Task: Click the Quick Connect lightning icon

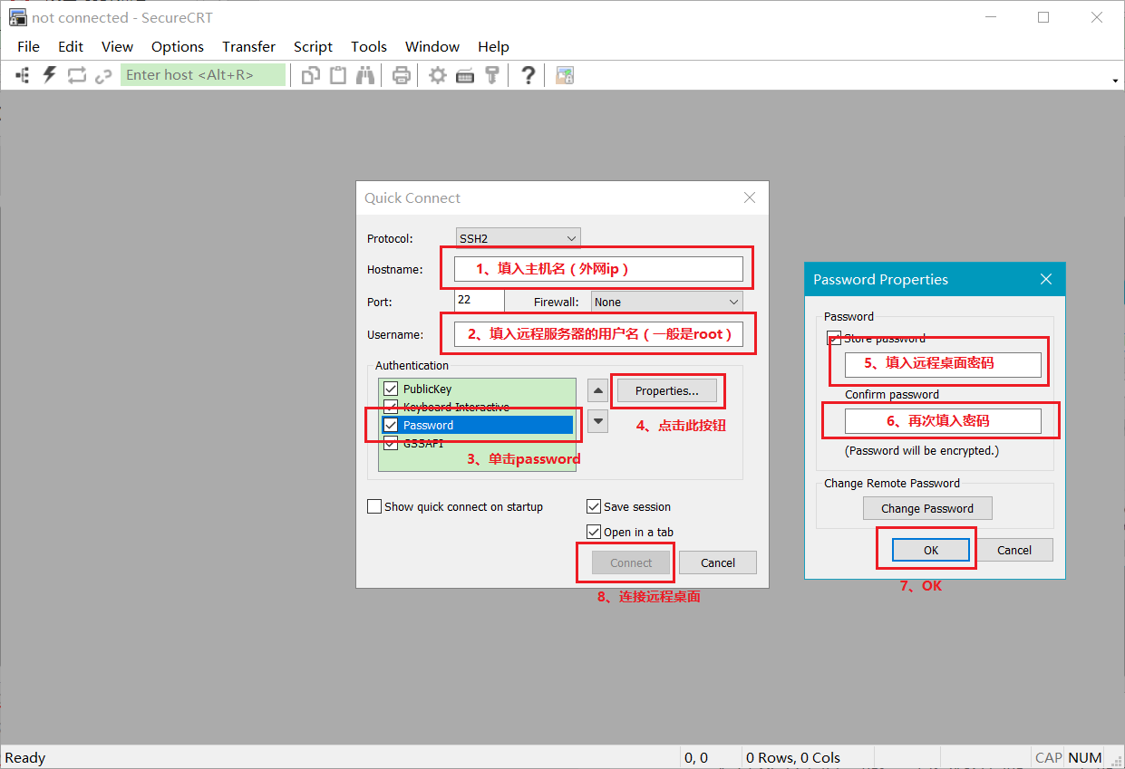Action: tap(50, 75)
